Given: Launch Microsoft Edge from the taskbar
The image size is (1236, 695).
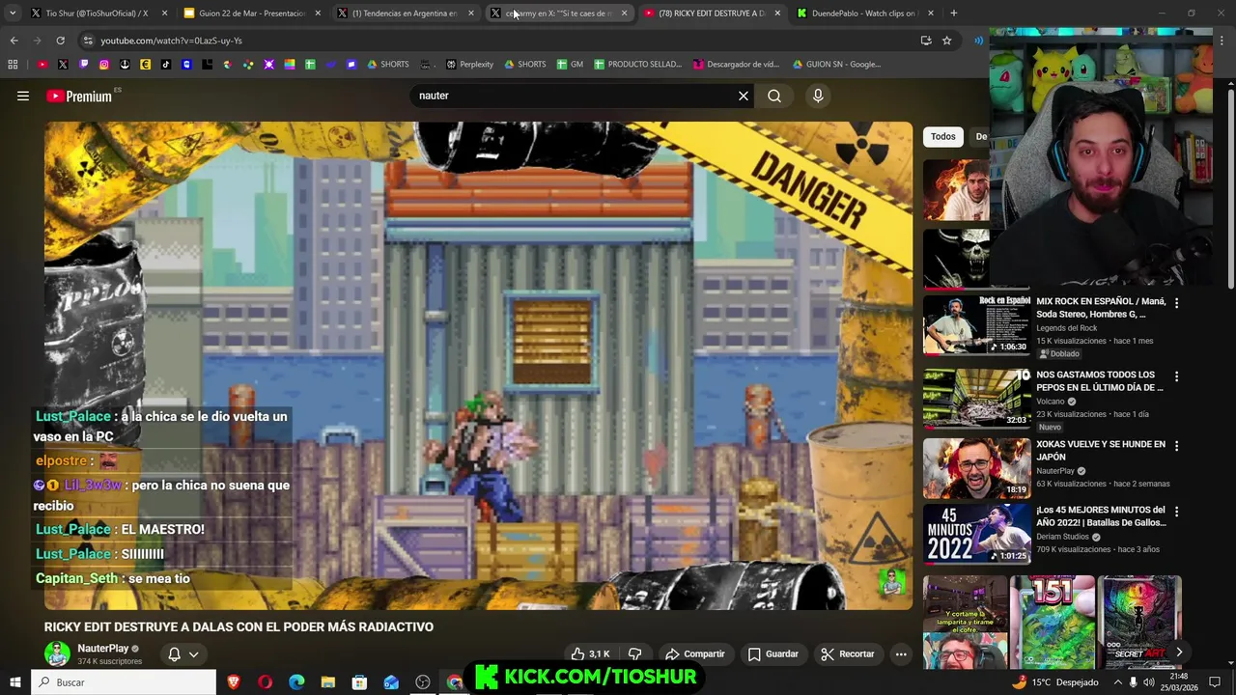Looking at the screenshot, I should click(296, 682).
